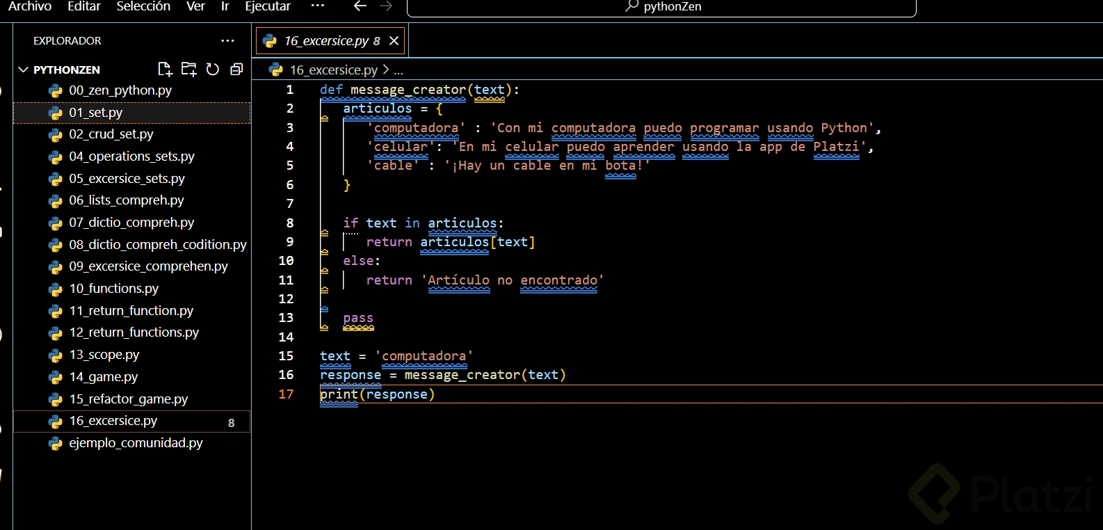Viewport: 1103px width, 530px height.
Task: Go forward with the right arrow
Action: coord(386,6)
